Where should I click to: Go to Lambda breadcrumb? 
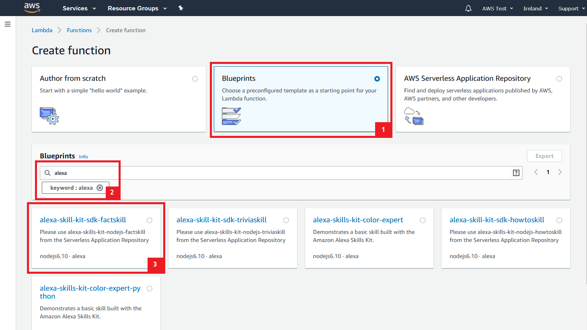pyautogui.click(x=42, y=30)
